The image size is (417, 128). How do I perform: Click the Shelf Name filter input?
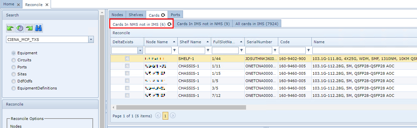coord(191,50)
